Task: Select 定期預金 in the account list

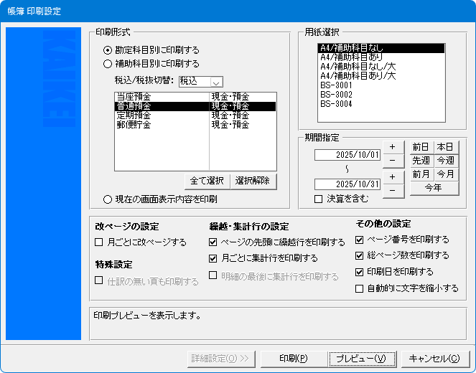Action: click(x=134, y=115)
